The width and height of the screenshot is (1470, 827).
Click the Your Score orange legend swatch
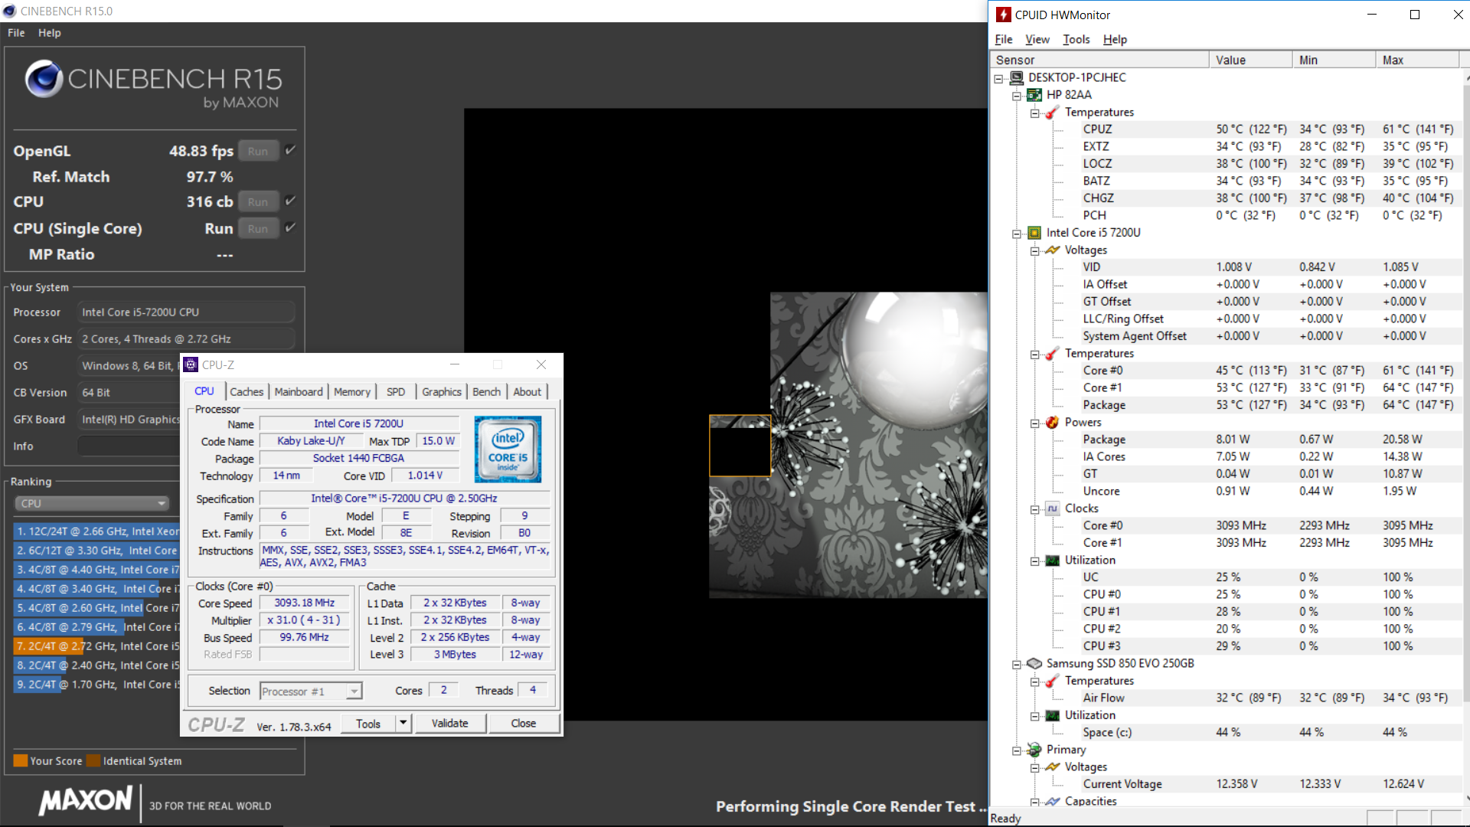[x=21, y=760]
